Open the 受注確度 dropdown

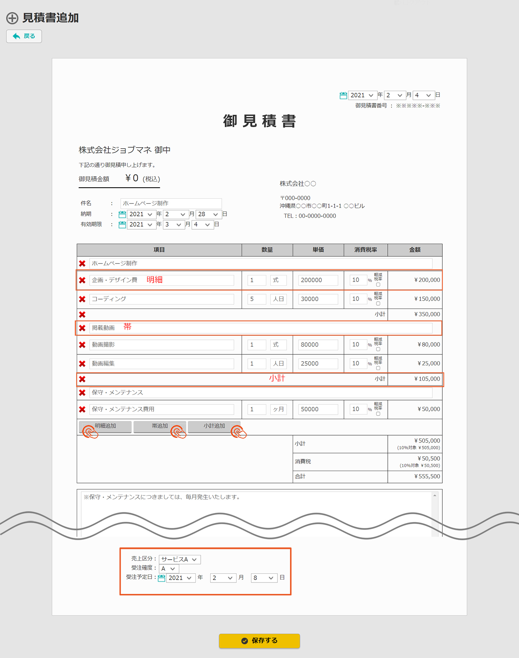(x=169, y=569)
